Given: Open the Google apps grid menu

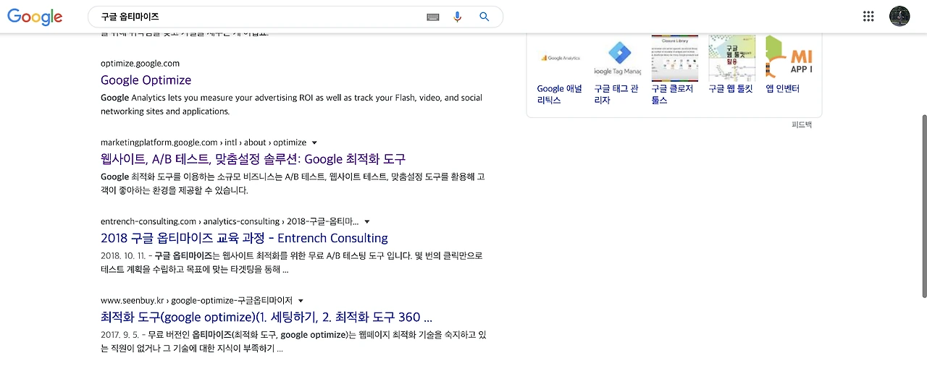Looking at the screenshot, I should (868, 16).
